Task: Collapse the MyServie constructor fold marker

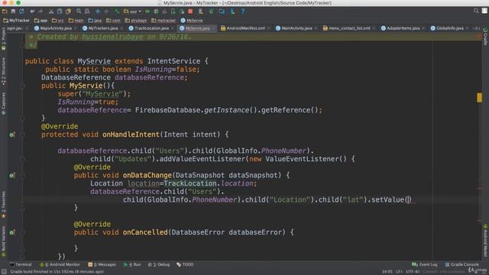Action: 22,86
